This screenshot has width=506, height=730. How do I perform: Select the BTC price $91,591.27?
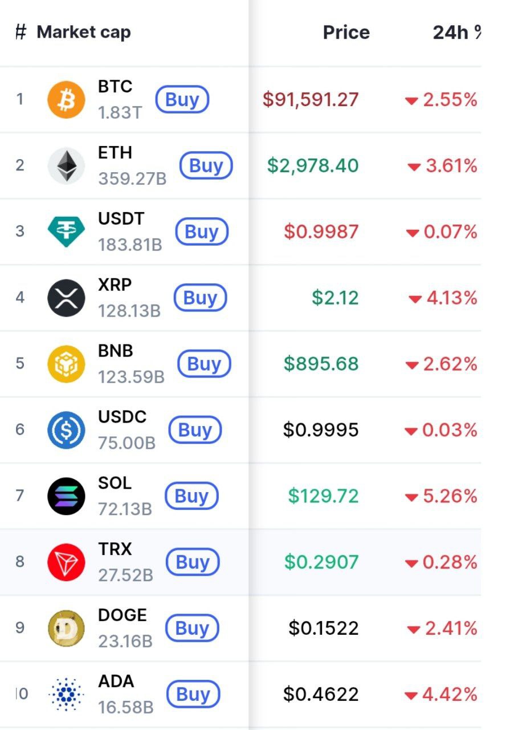coord(311,100)
